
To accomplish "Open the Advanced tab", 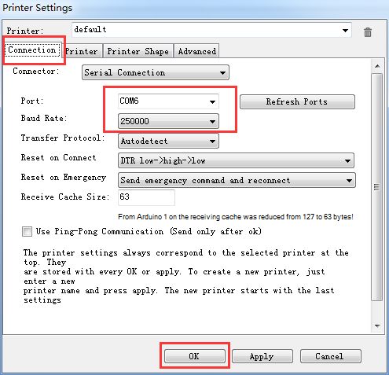I will 197,51.
